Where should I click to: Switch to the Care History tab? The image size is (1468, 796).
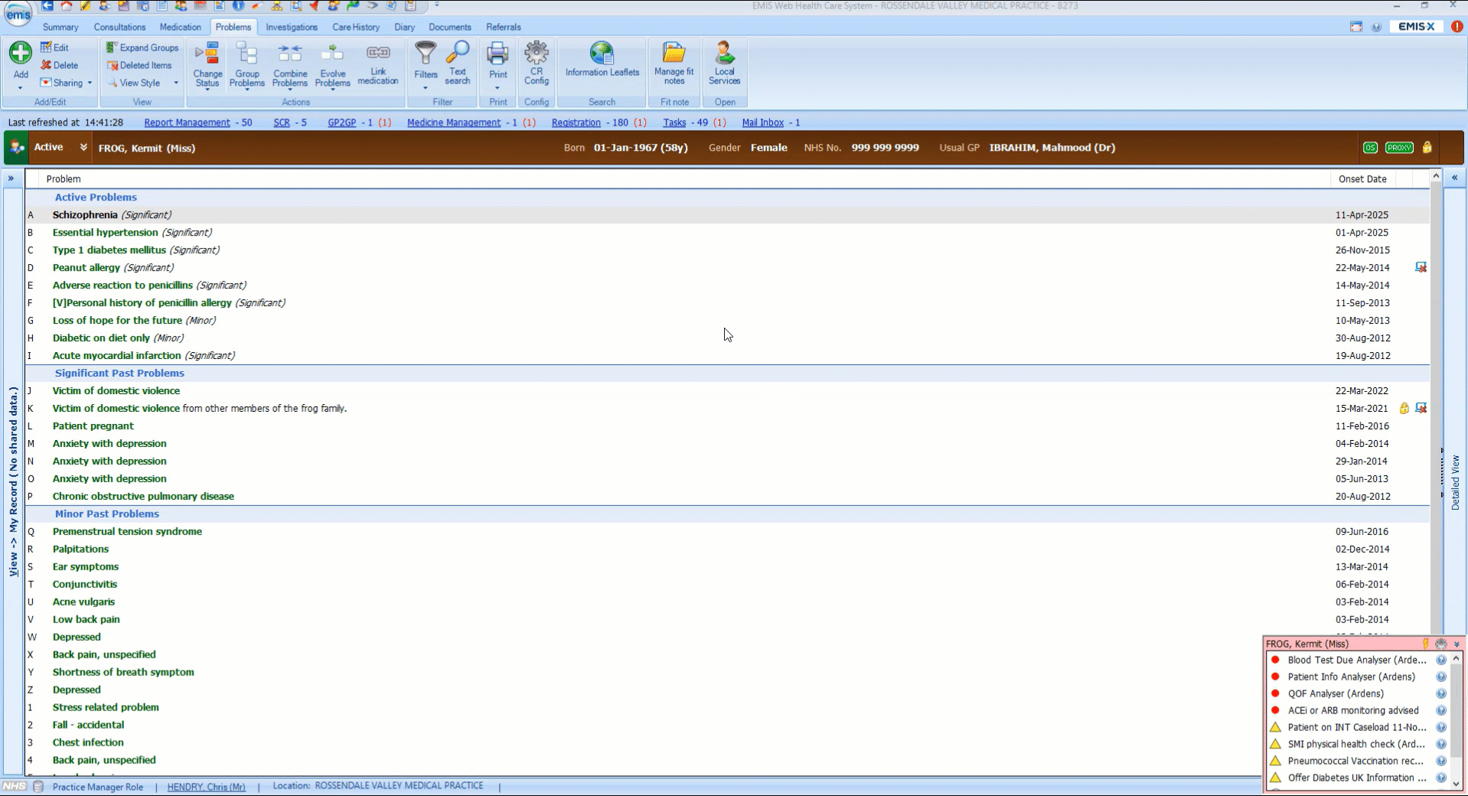[x=356, y=27]
